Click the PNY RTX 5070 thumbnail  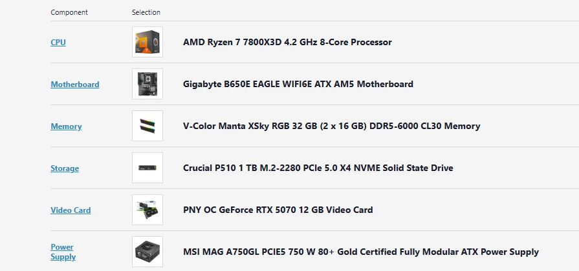click(x=147, y=210)
